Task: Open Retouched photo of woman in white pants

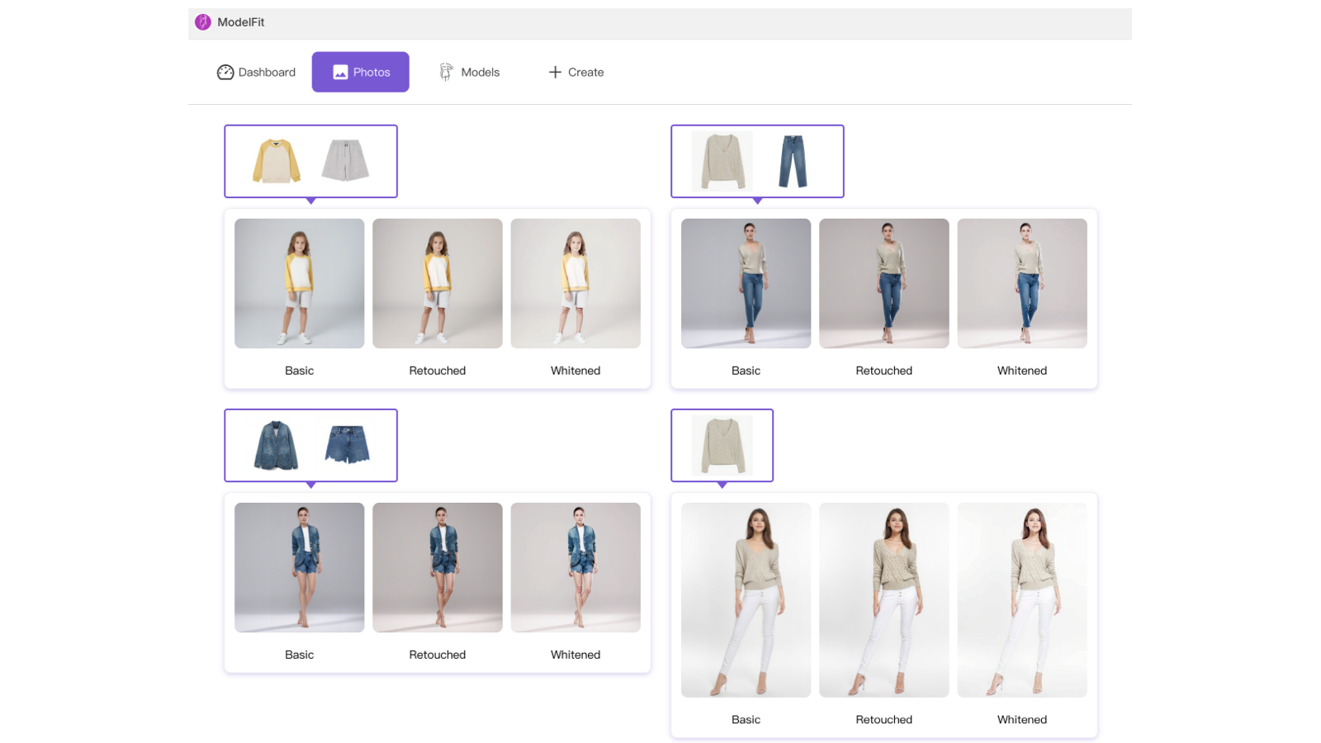Action: click(883, 600)
